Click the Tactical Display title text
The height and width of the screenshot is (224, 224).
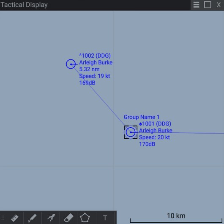tap(24, 5)
